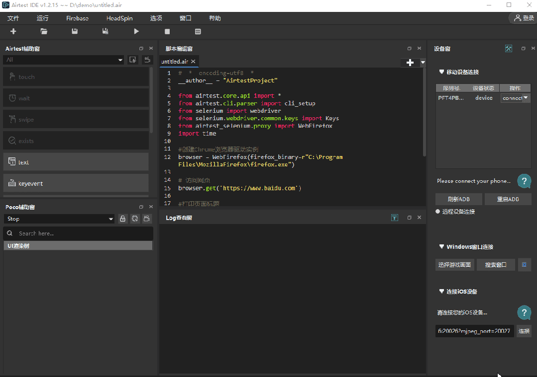Collapse the 移动设备连接 section

pos(442,72)
